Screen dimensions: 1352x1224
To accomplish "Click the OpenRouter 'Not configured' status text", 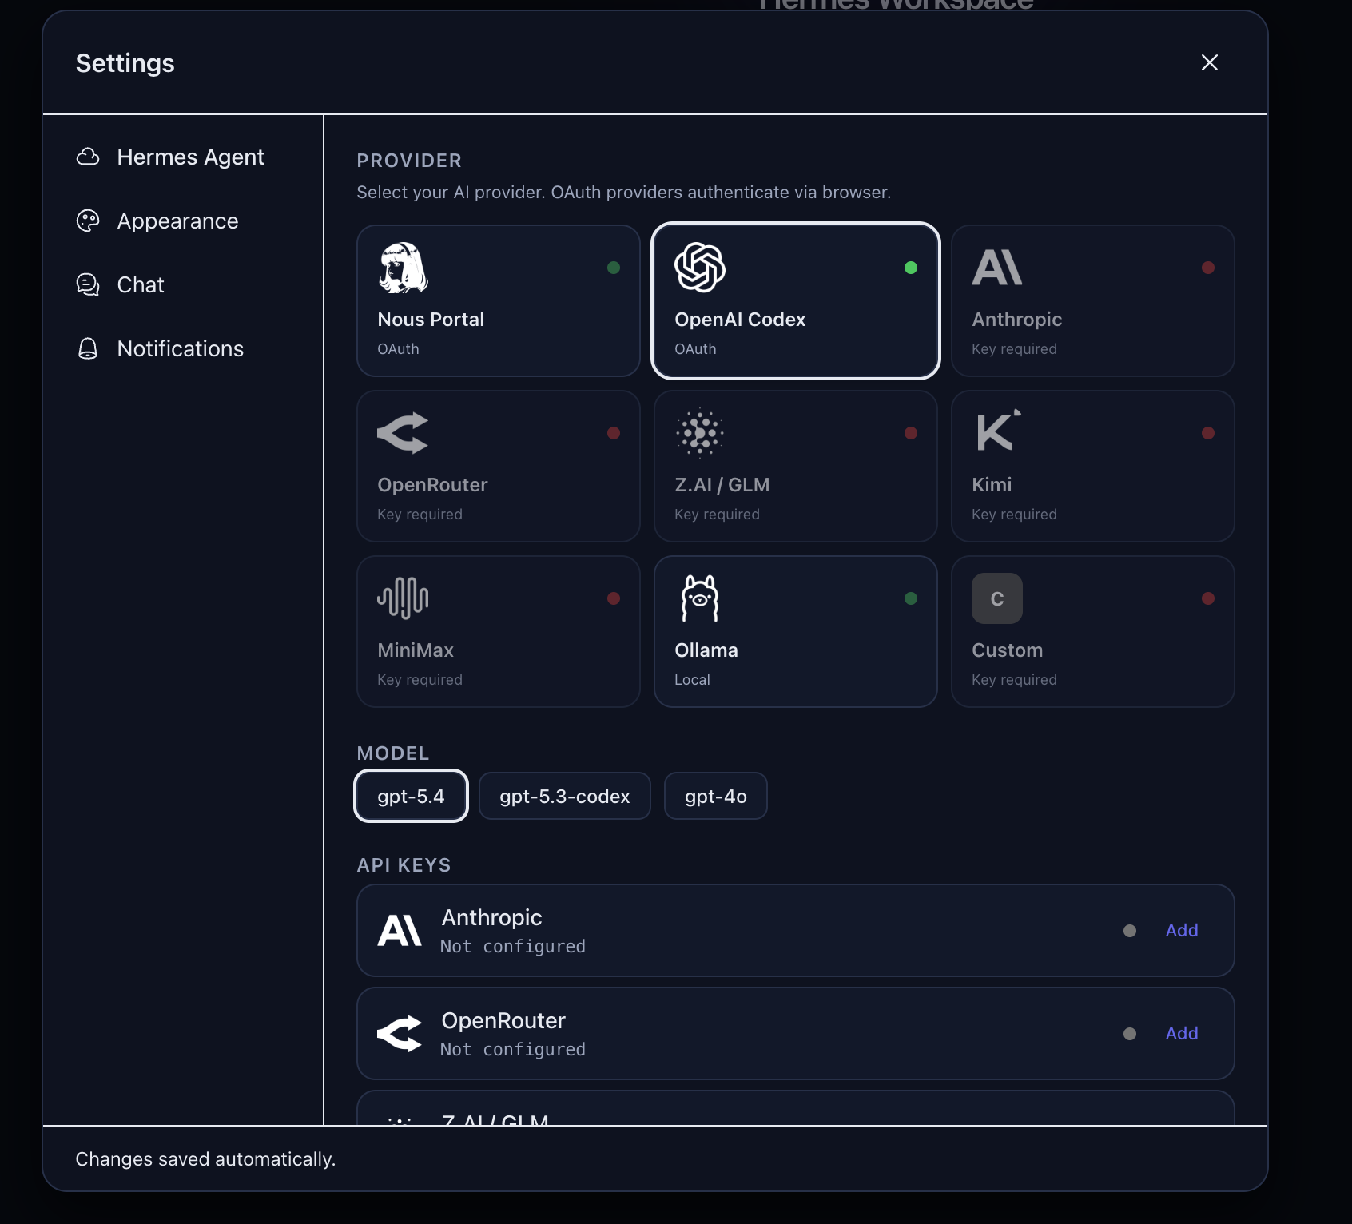I will point(513,1049).
